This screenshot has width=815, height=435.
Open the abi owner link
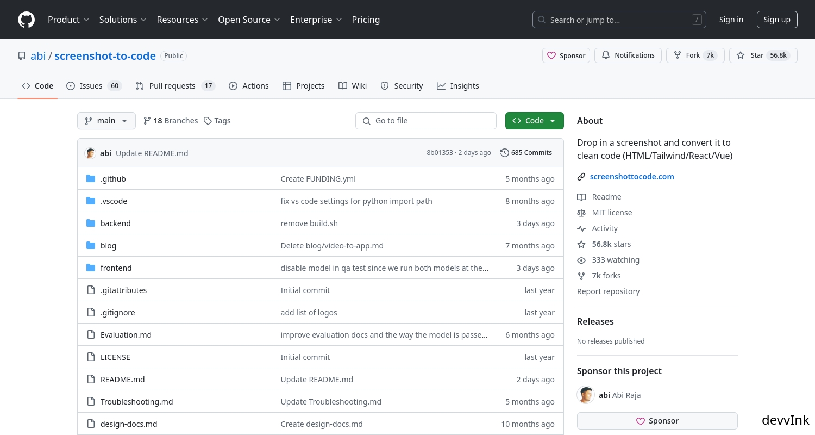pyautogui.click(x=38, y=56)
